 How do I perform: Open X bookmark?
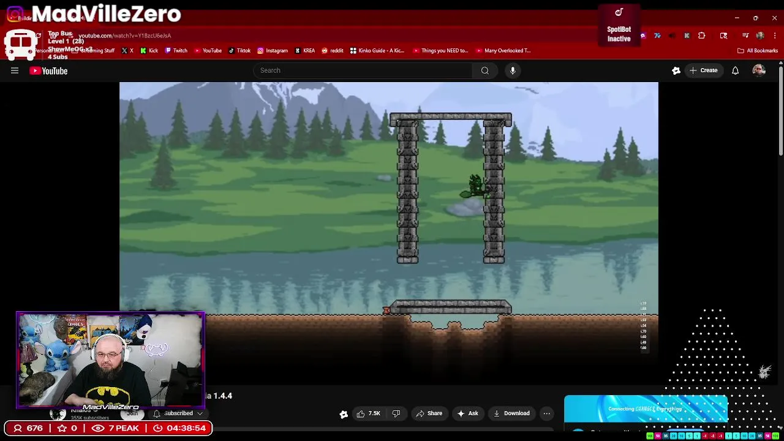(127, 51)
